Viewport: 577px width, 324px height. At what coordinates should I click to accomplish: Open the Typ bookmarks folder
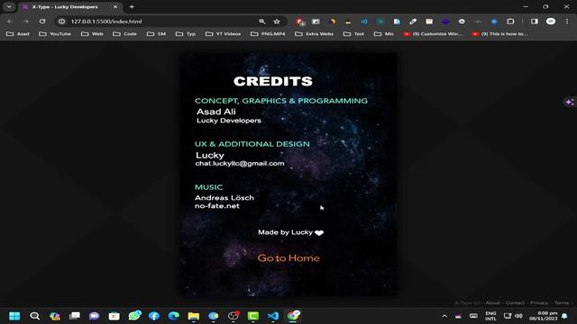tap(186, 34)
